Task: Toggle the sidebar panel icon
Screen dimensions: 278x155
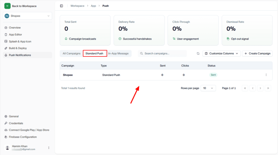Action: (x=62, y=6)
